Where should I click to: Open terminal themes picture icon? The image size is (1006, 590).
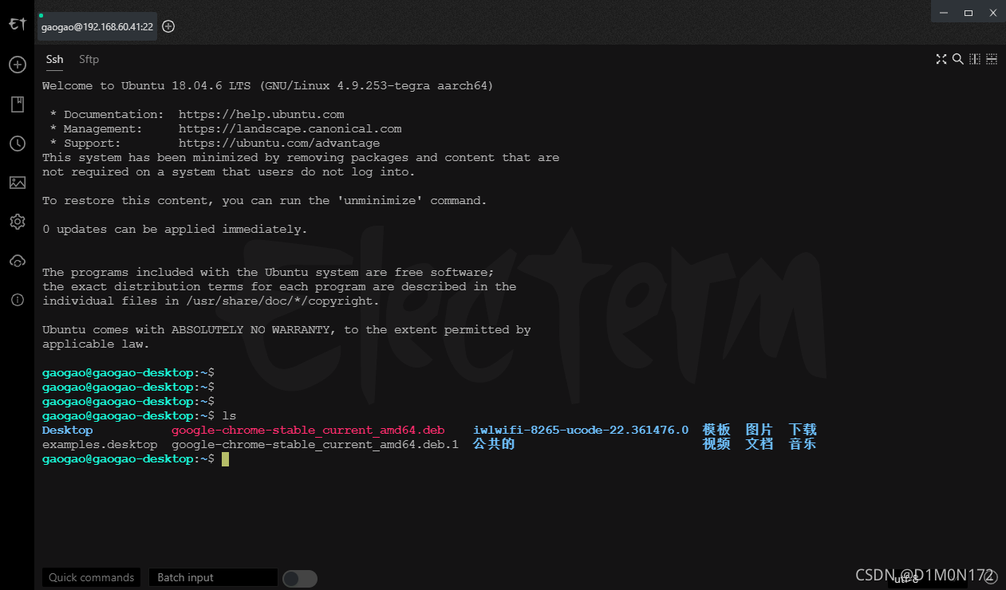[18, 183]
